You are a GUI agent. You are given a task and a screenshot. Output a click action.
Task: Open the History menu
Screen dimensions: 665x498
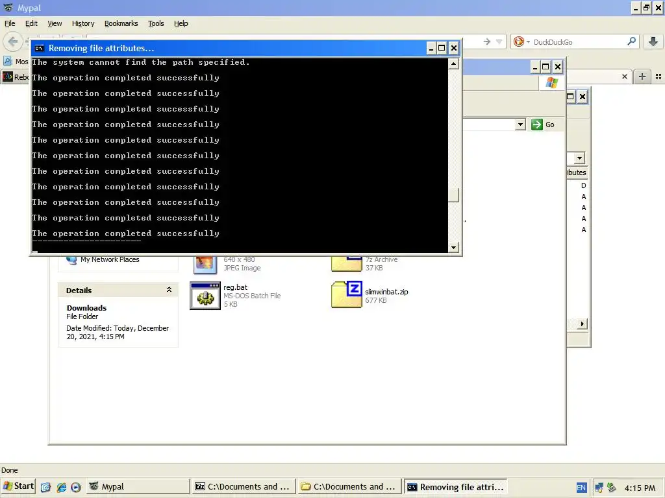coord(82,23)
